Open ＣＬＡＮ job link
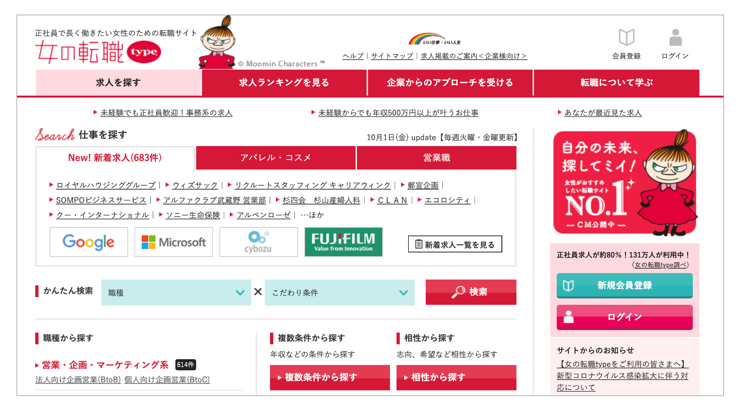The image size is (740, 409). [x=393, y=200]
